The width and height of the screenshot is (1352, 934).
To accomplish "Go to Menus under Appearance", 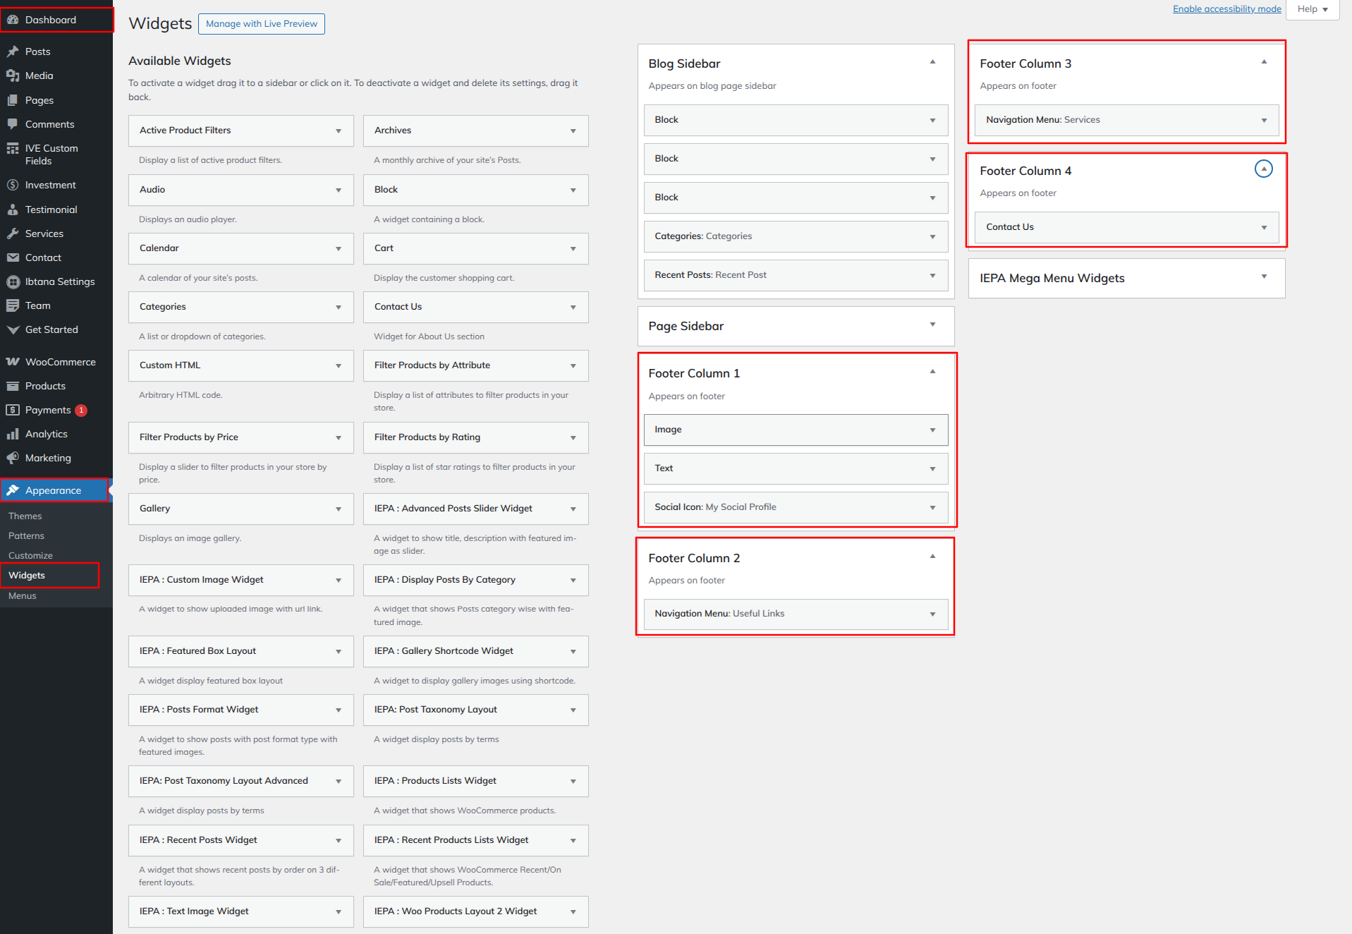I will pos(23,596).
